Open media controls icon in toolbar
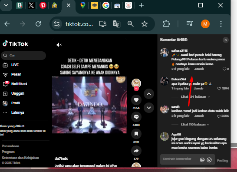Image resolution: width=237 pixels, height=172 pixels. pos(190,23)
